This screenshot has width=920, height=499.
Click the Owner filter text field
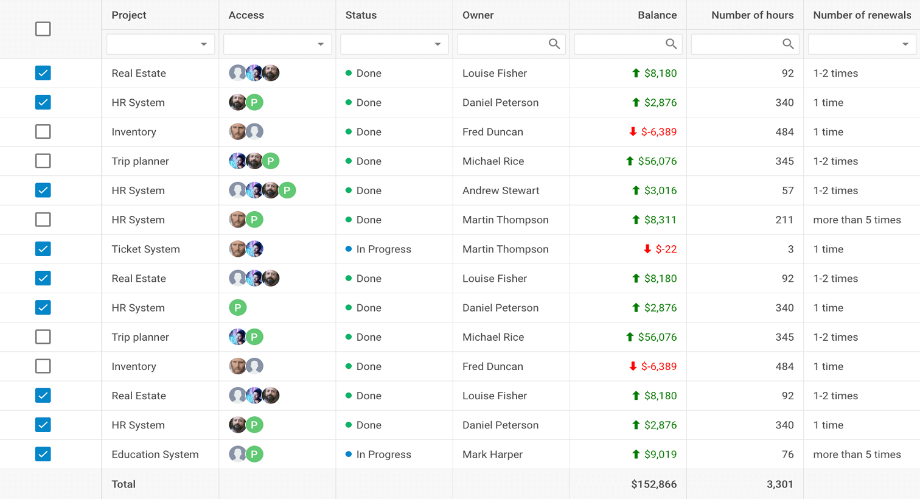511,44
